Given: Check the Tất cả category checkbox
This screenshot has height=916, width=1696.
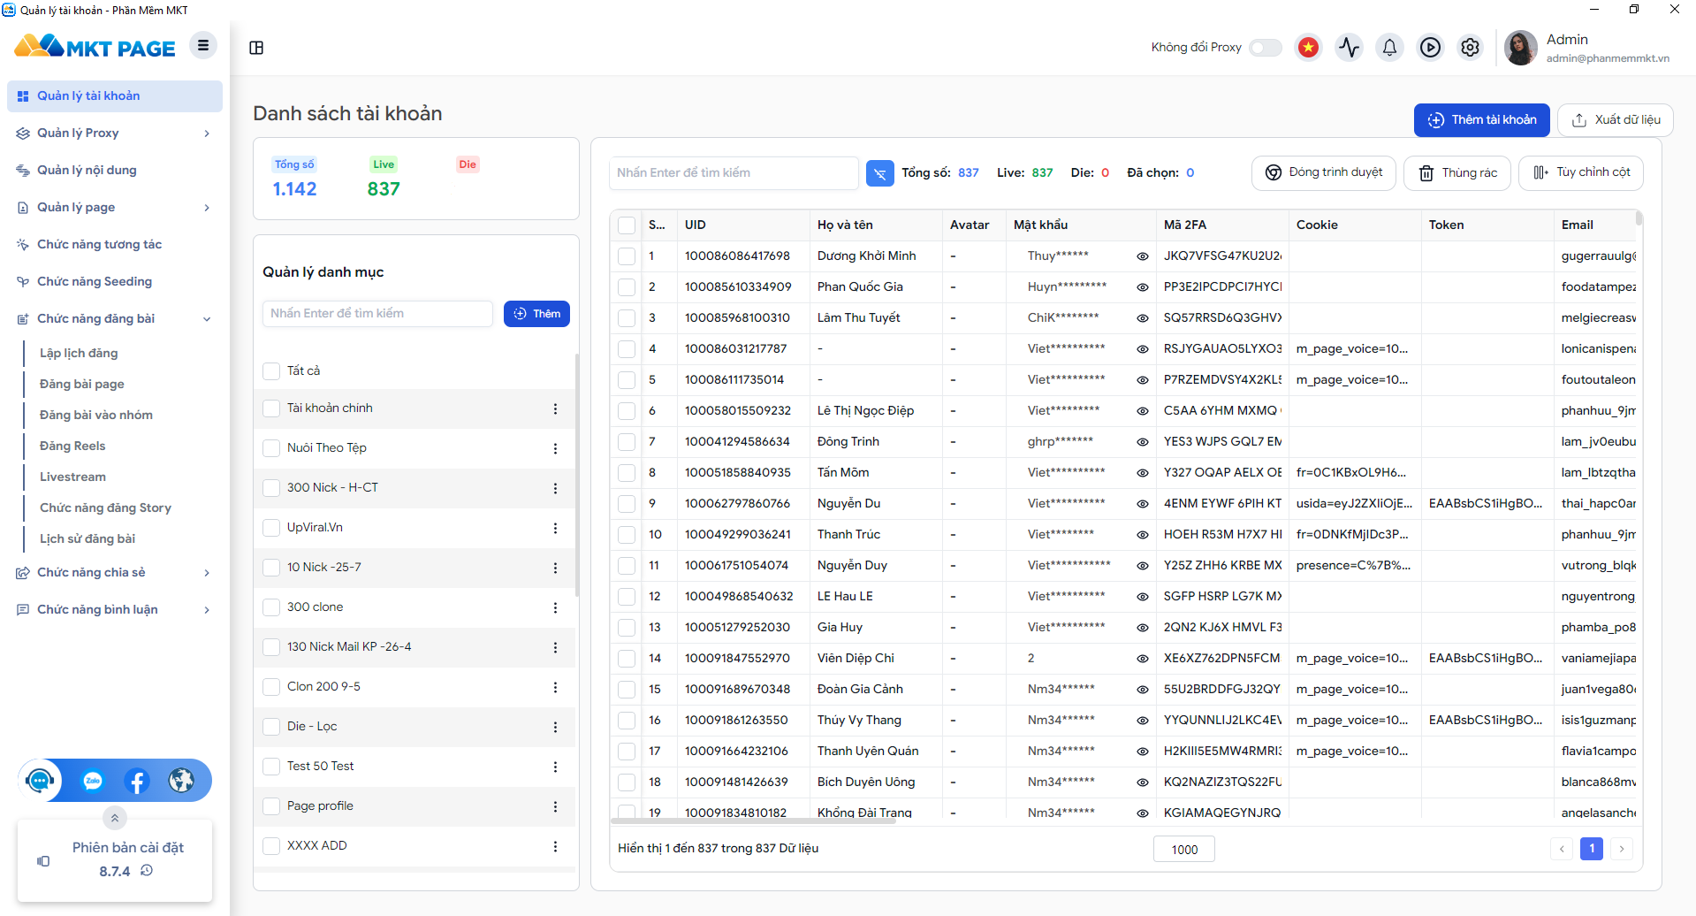Looking at the screenshot, I should 271,371.
